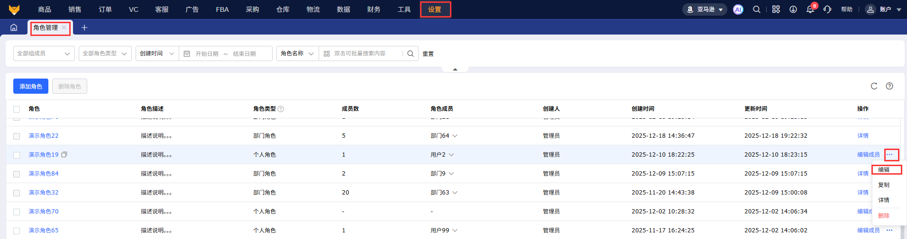Click the batch search grid icon
The height and width of the screenshot is (239, 907).
(x=327, y=53)
